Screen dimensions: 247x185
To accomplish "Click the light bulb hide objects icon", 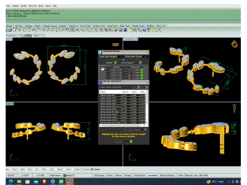I will (x=97, y=30).
